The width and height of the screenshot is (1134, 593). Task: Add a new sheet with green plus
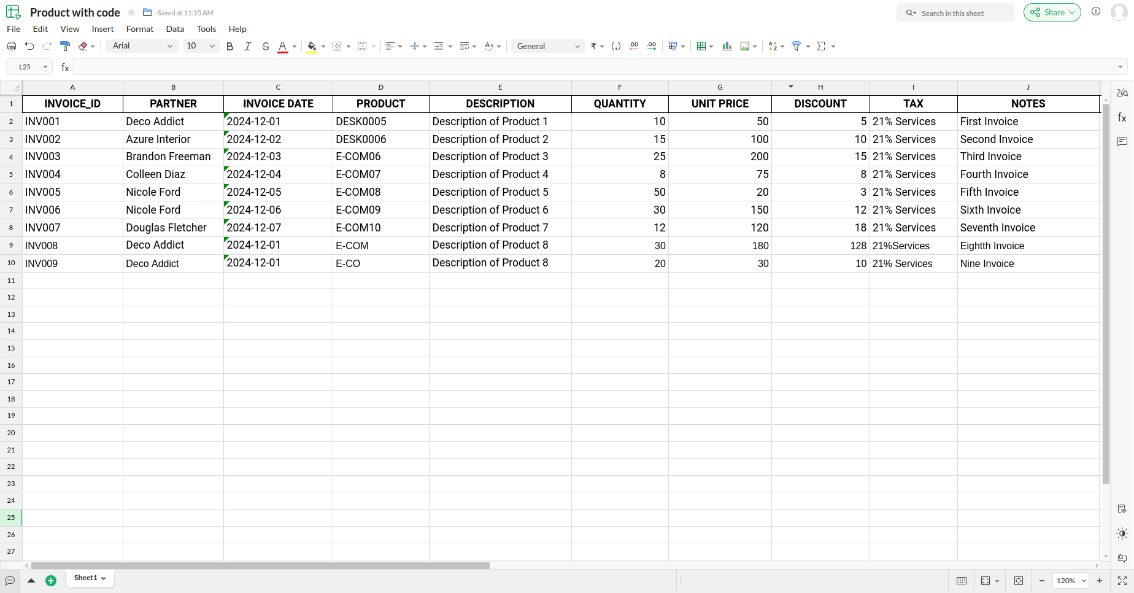(x=51, y=581)
